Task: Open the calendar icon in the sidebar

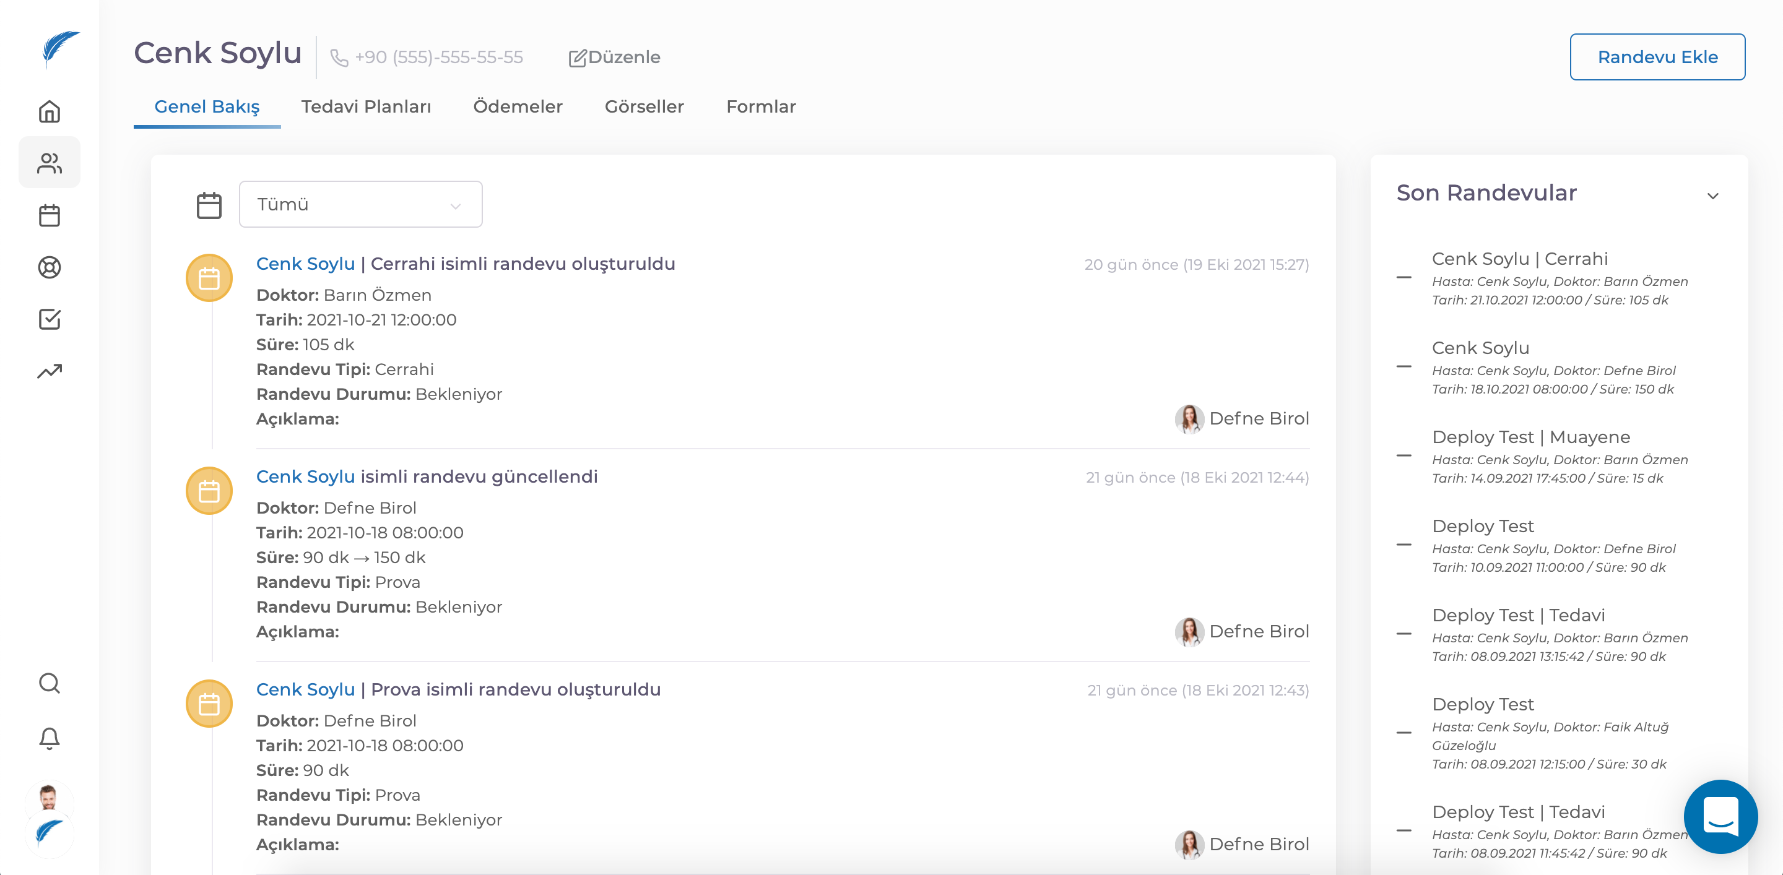Action: coord(49,216)
